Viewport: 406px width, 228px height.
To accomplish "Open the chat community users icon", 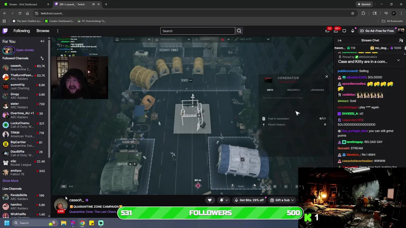I will pos(401,40).
